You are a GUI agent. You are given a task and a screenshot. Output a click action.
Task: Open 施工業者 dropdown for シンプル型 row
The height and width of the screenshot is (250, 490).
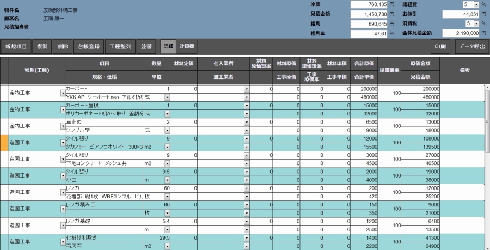[247, 130]
